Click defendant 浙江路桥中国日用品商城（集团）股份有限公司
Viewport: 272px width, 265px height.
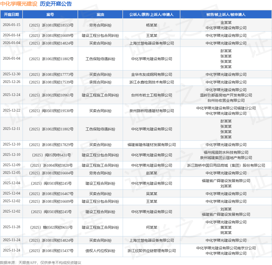(x=226, y=165)
